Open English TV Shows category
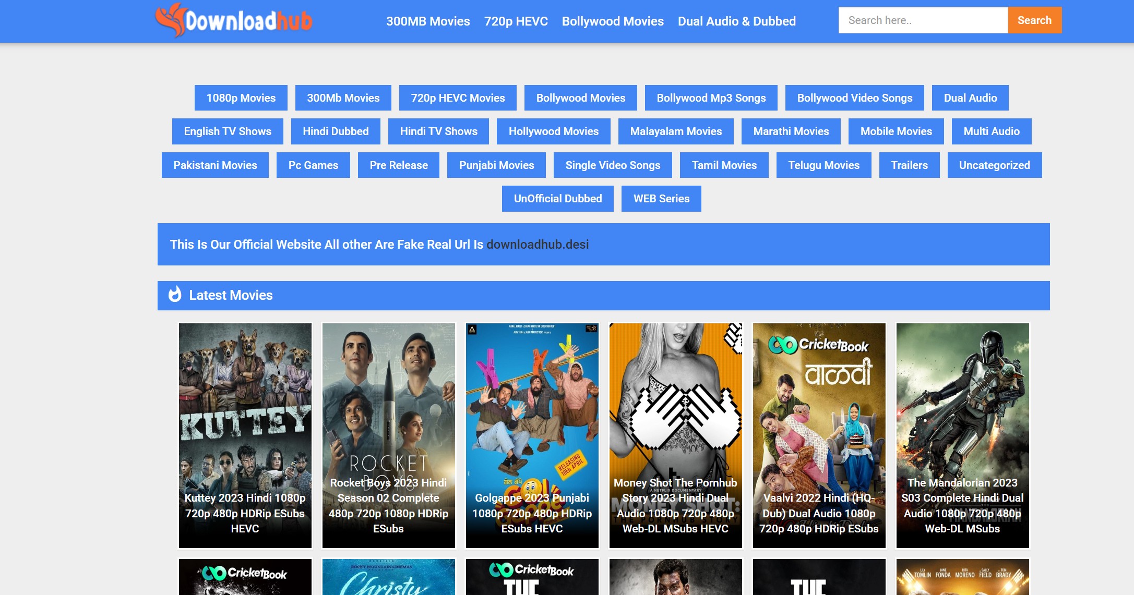 (x=228, y=131)
